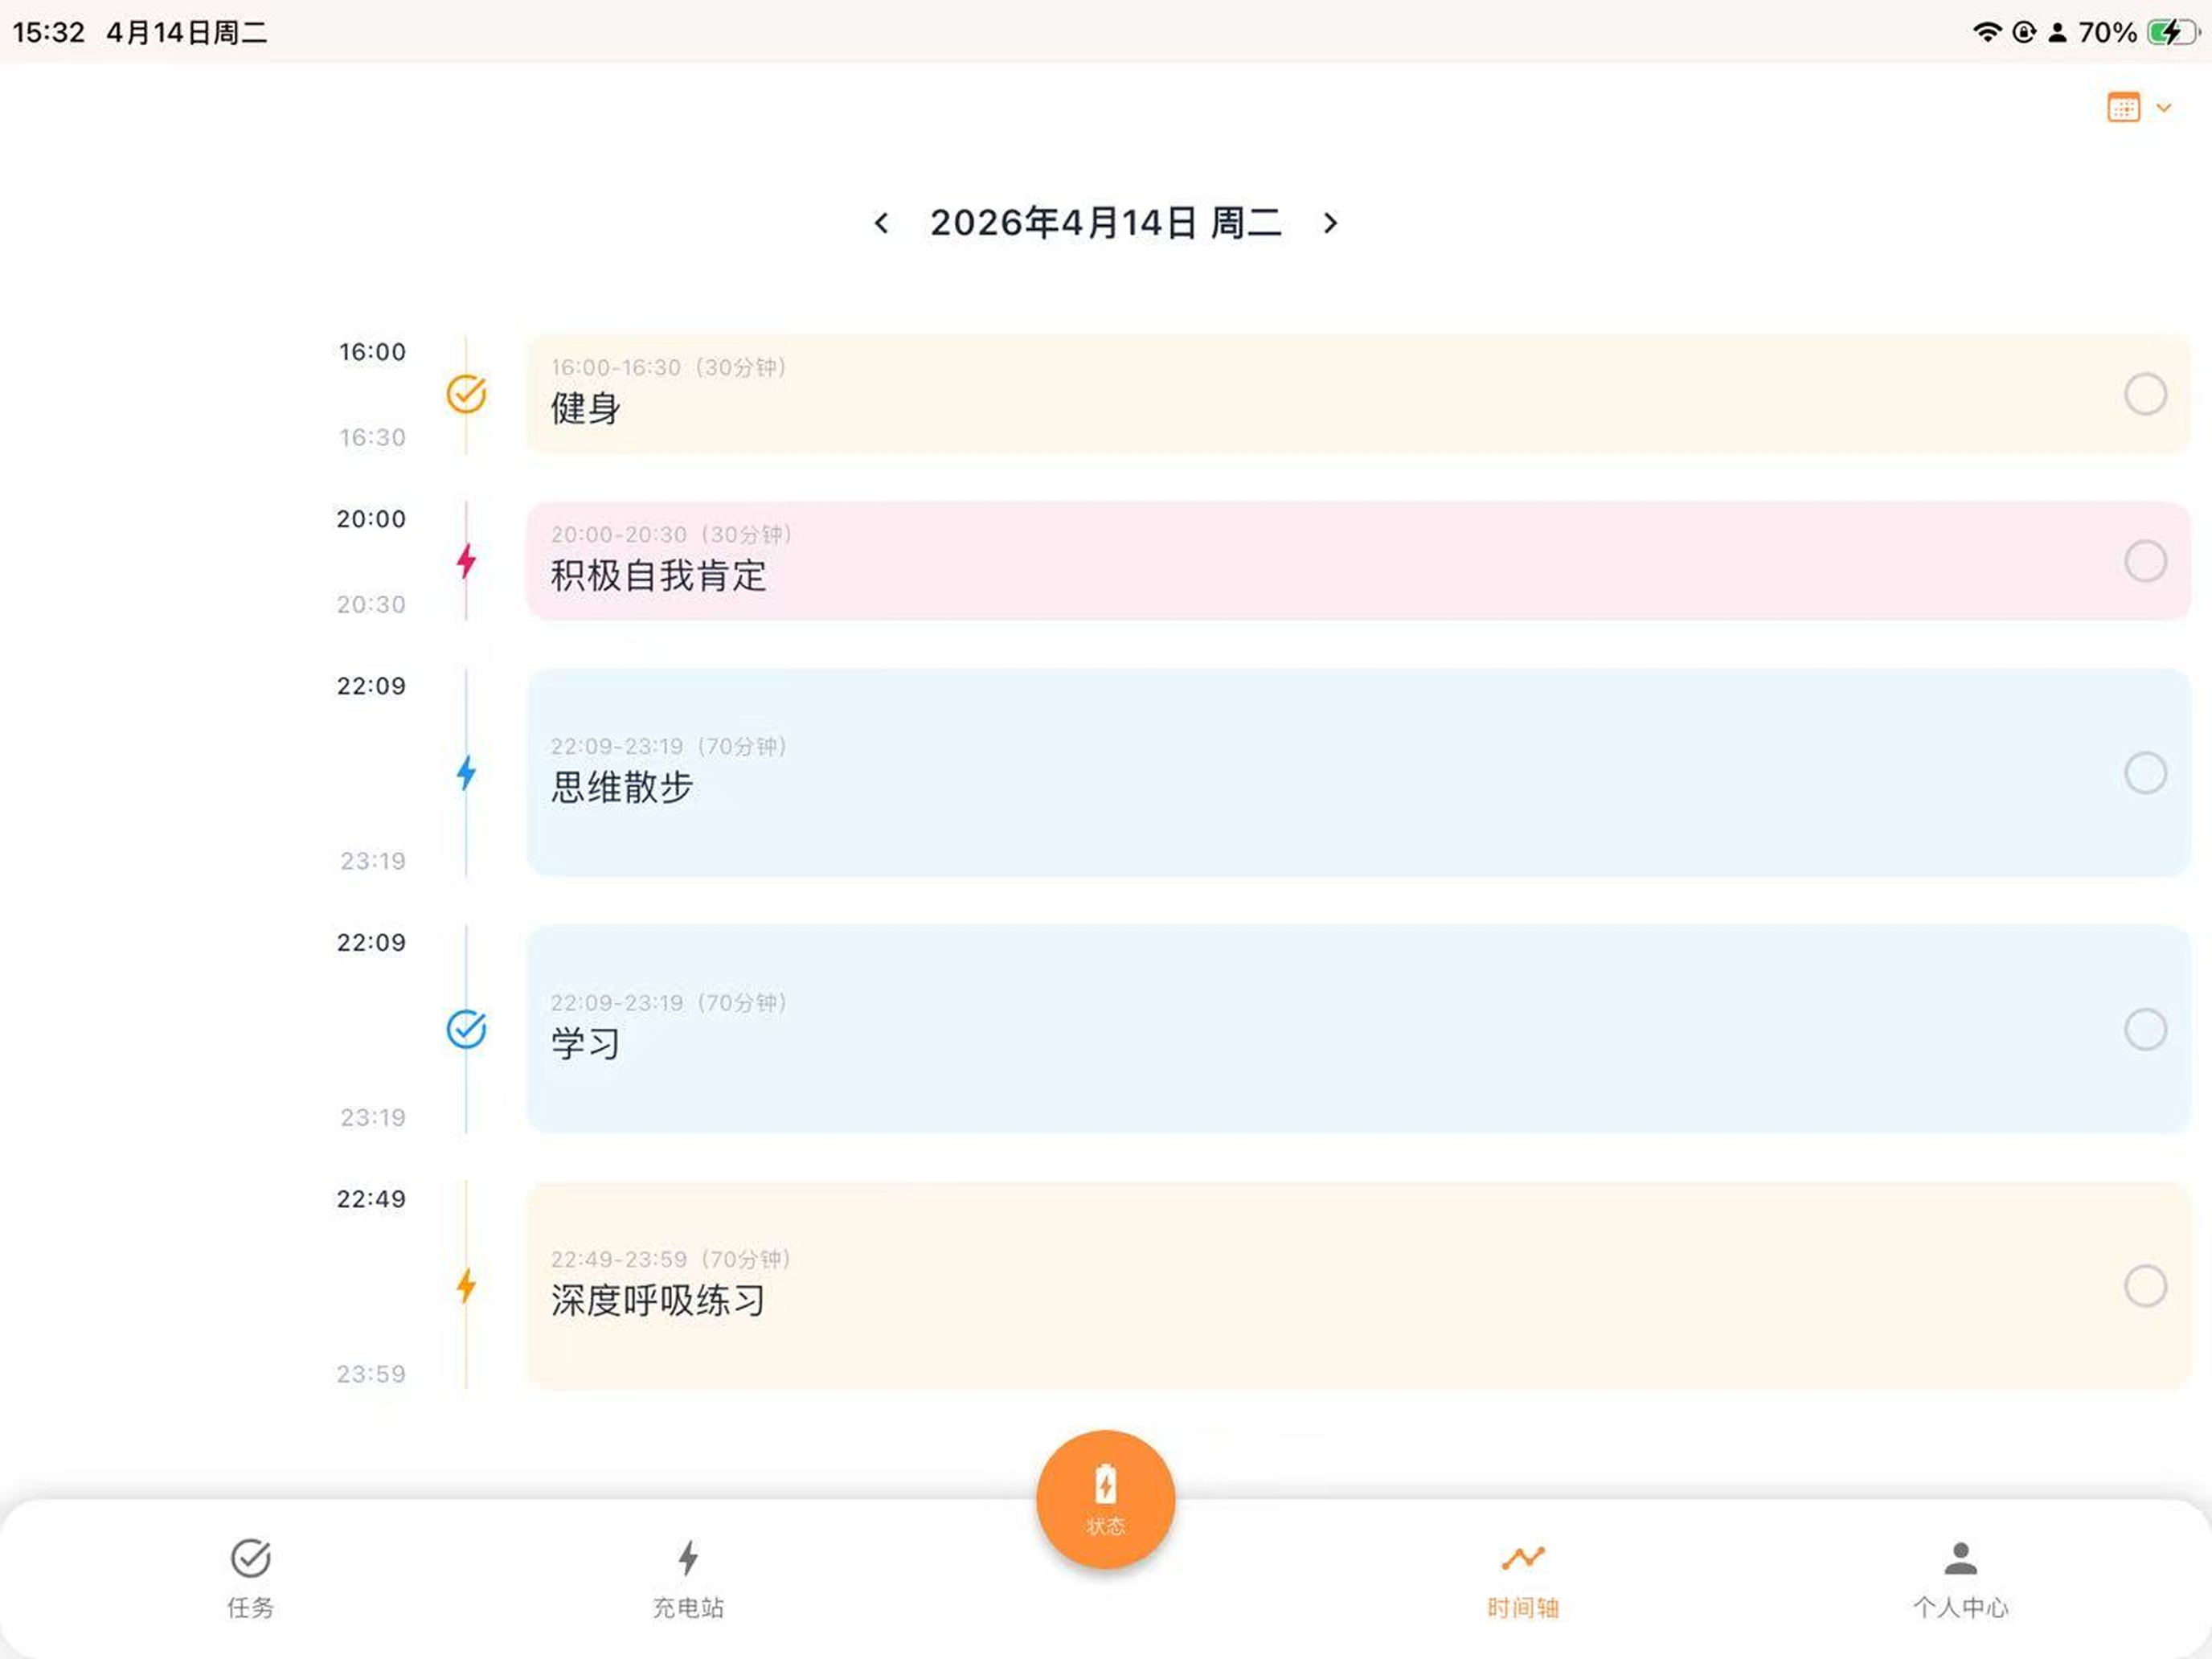Image resolution: width=2212 pixels, height=1659 pixels.
Task: Switch to the 任务 tab
Action: coord(250,1578)
